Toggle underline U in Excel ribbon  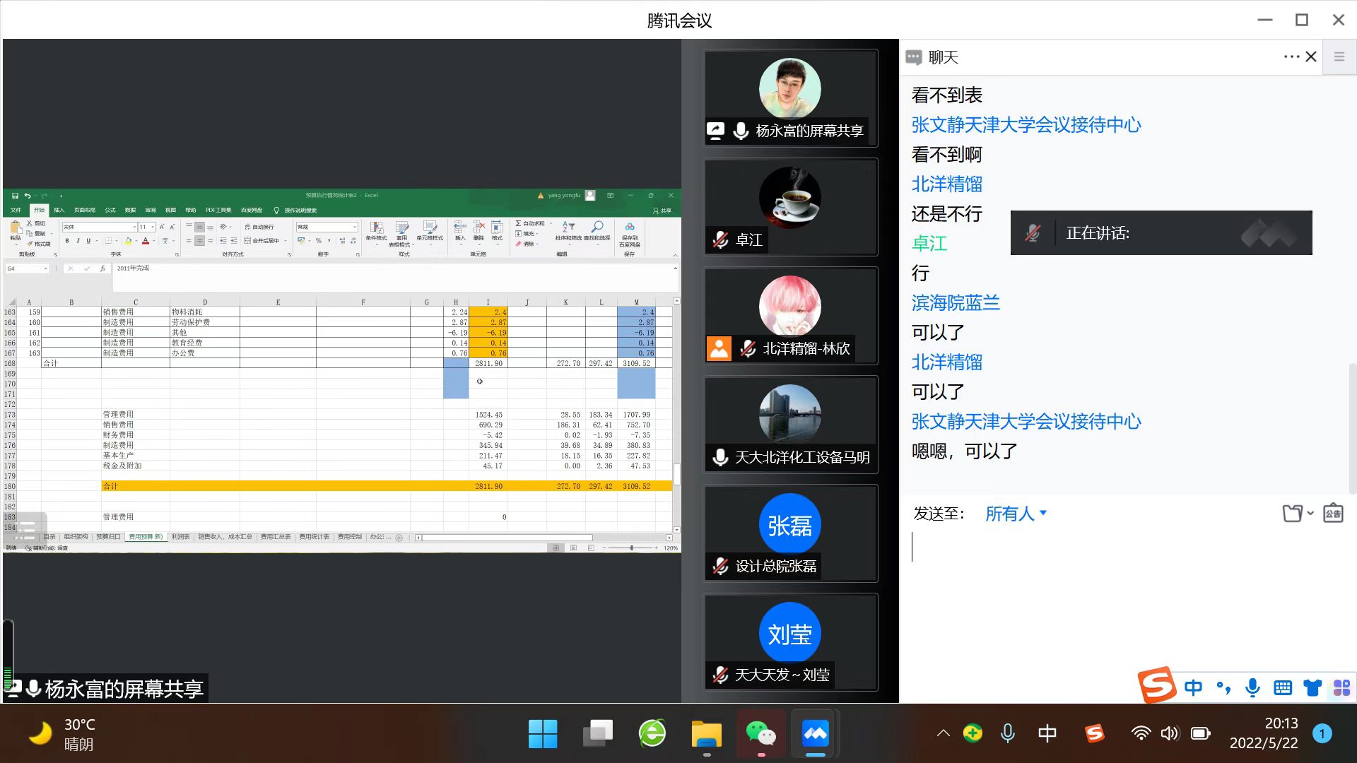[88, 241]
